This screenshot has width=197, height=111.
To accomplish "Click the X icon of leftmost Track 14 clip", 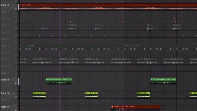I will point(70,18).
